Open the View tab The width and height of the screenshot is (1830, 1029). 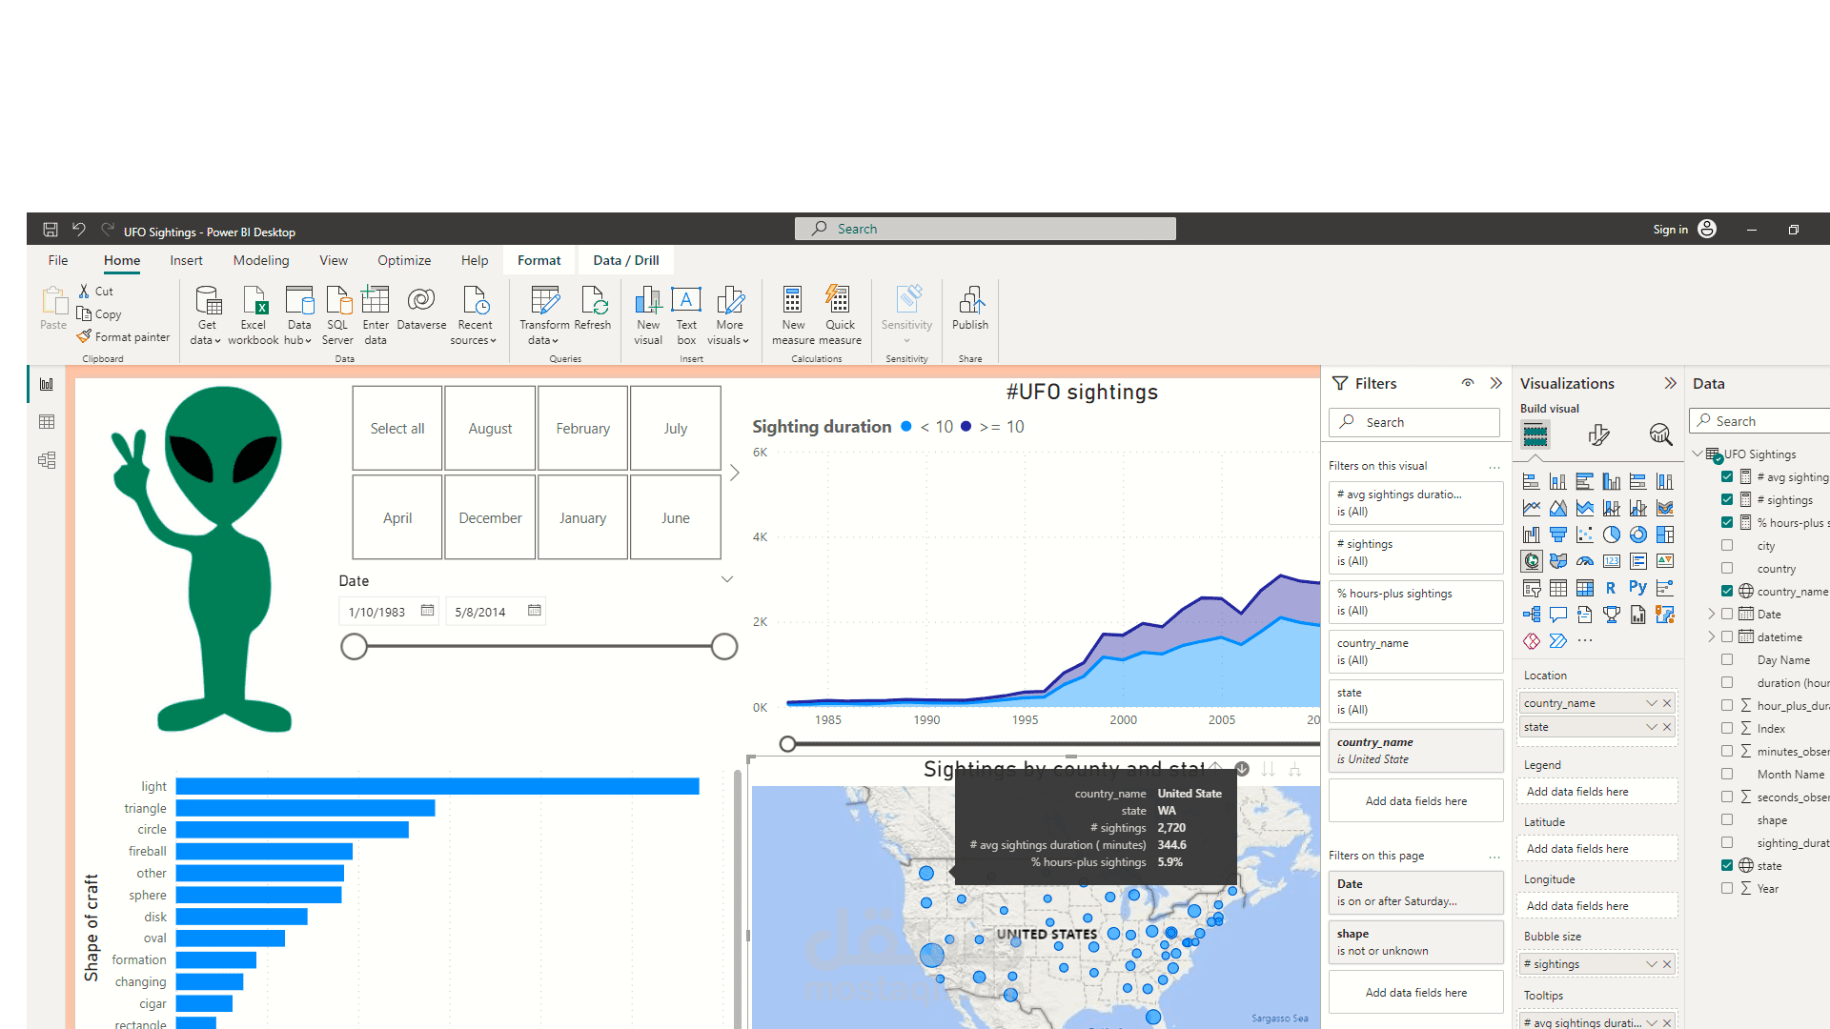(x=334, y=260)
